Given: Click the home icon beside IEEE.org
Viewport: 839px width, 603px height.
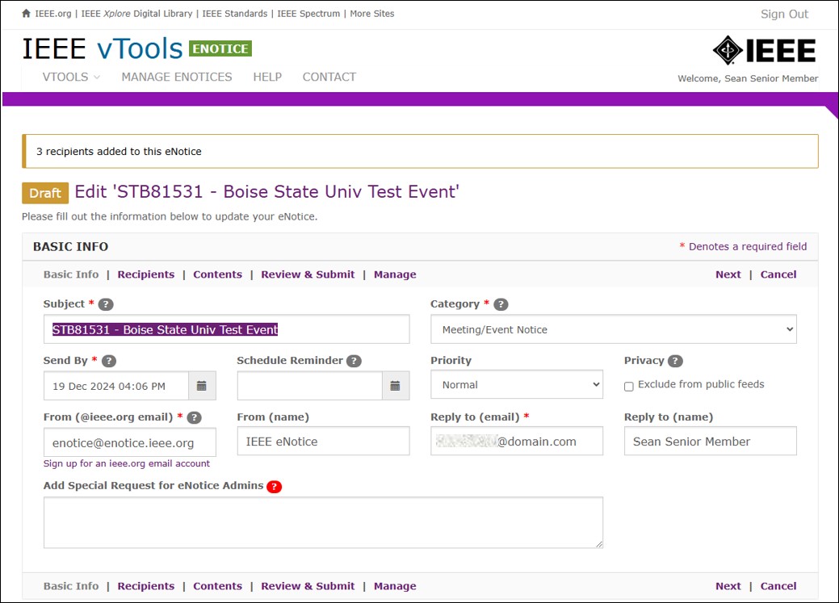Looking at the screenshot, I should pos(26,14).
